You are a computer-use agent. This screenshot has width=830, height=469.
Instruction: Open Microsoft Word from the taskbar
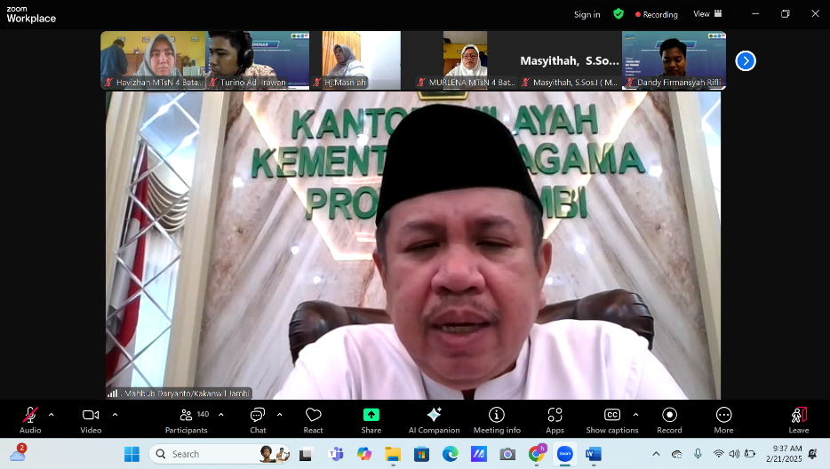(x=594, y=454)
